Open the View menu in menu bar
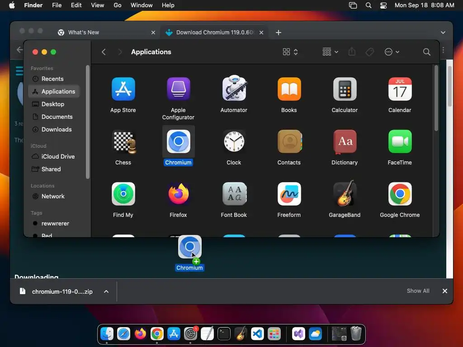 tap(98, 5)
